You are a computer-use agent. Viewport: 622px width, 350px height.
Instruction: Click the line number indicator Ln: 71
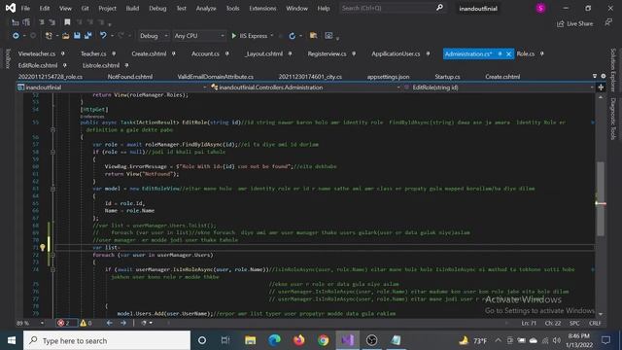tap(529, 323)
